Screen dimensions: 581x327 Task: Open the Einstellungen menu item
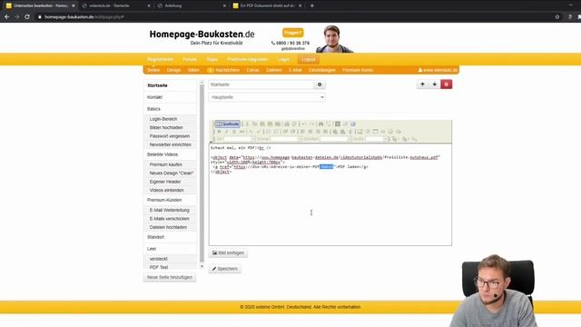coord(322,70)
